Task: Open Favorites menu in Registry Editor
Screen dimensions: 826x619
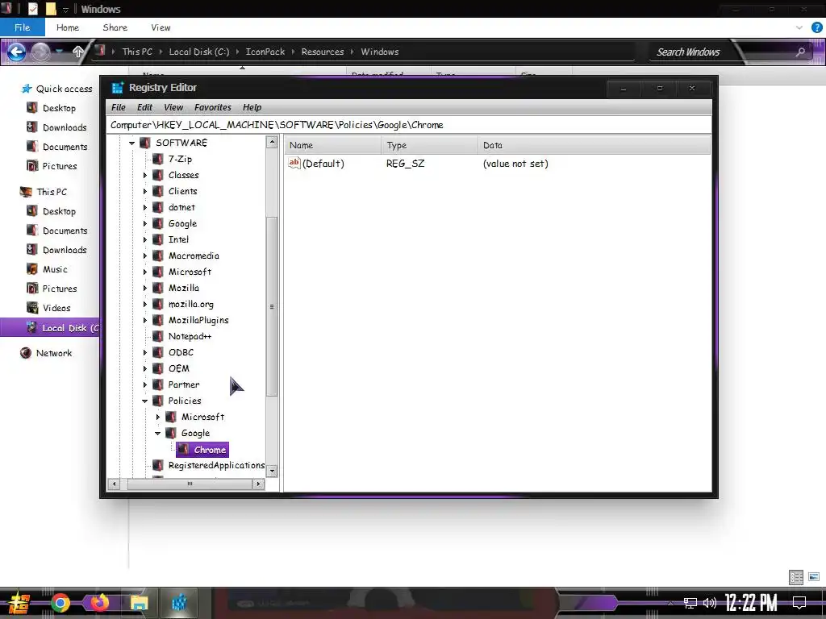Action: click(x=212, y=107)
